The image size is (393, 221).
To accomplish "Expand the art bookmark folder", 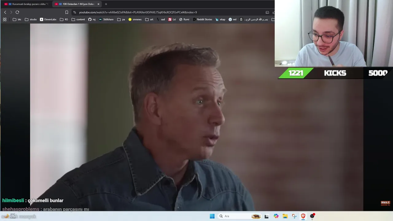I will tap(149, 19).
